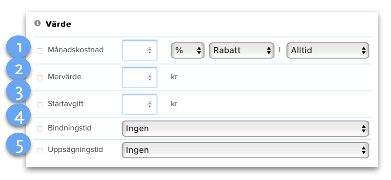Check the Startavgift checkbox
The image size is (391, 180).
point(39,105)
